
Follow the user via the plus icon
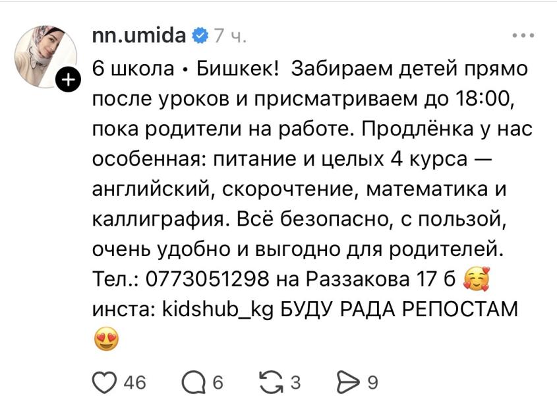[69, 81]
